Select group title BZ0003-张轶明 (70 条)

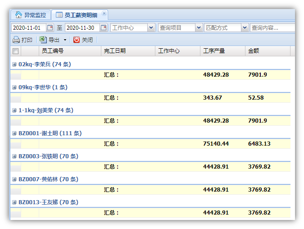(48, 156)
